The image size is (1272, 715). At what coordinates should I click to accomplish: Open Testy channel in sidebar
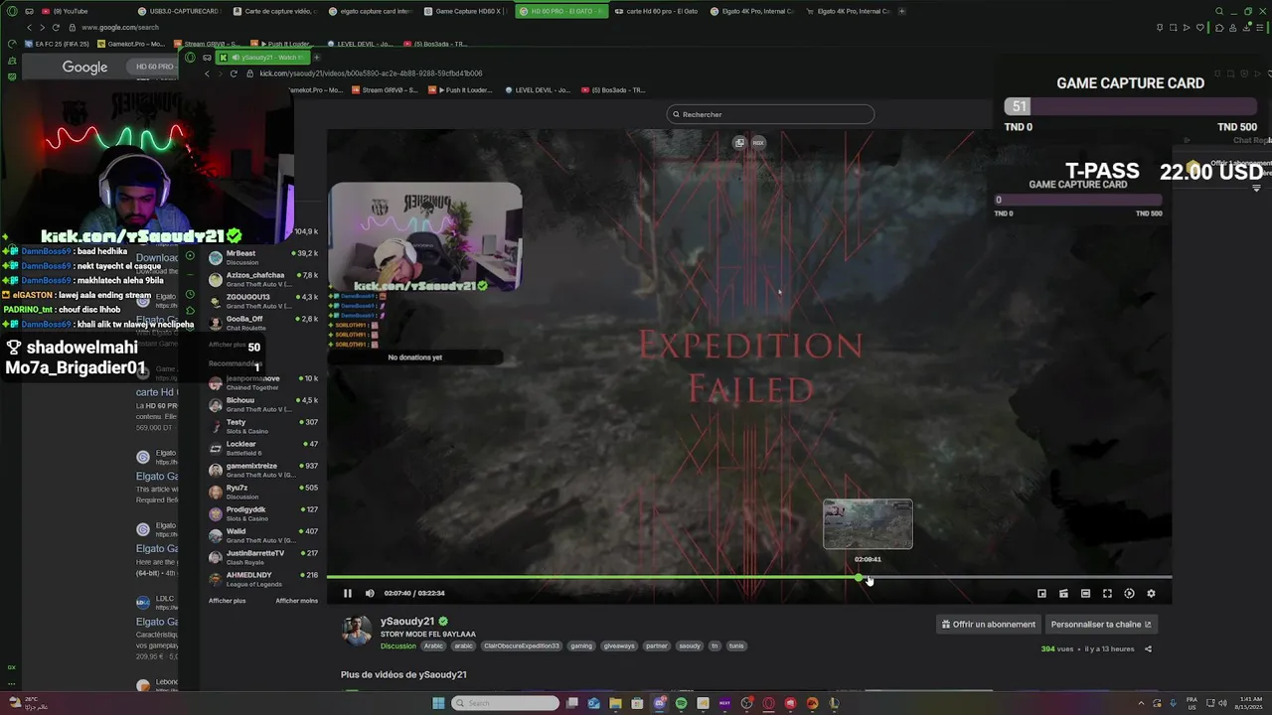click(263, 426)
